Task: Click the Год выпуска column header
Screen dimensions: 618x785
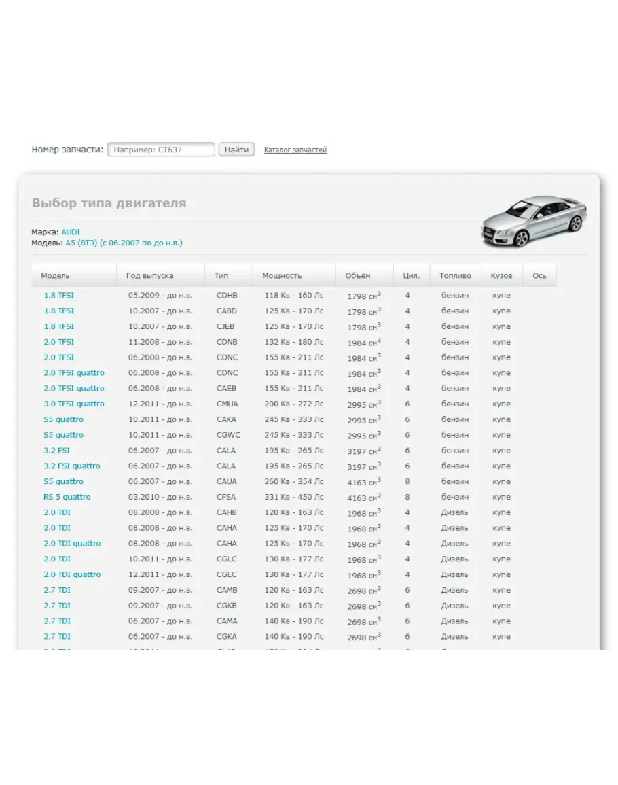Action: click(149, 276)
